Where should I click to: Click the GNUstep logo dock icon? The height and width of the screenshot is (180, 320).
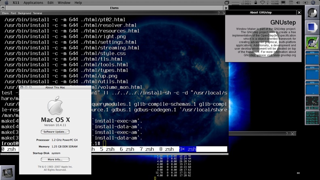(312, 13)
